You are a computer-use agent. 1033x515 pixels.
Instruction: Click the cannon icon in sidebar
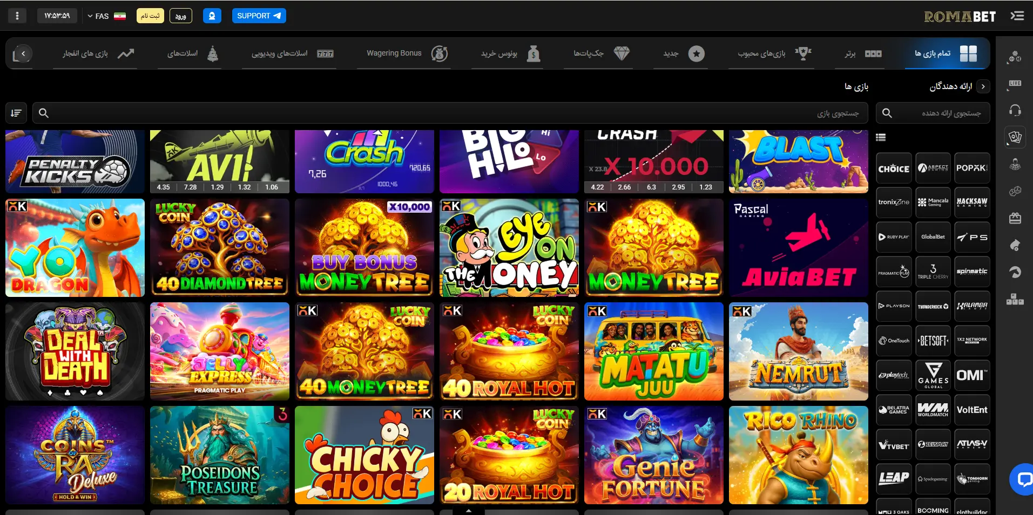(x=1015, y=245)
